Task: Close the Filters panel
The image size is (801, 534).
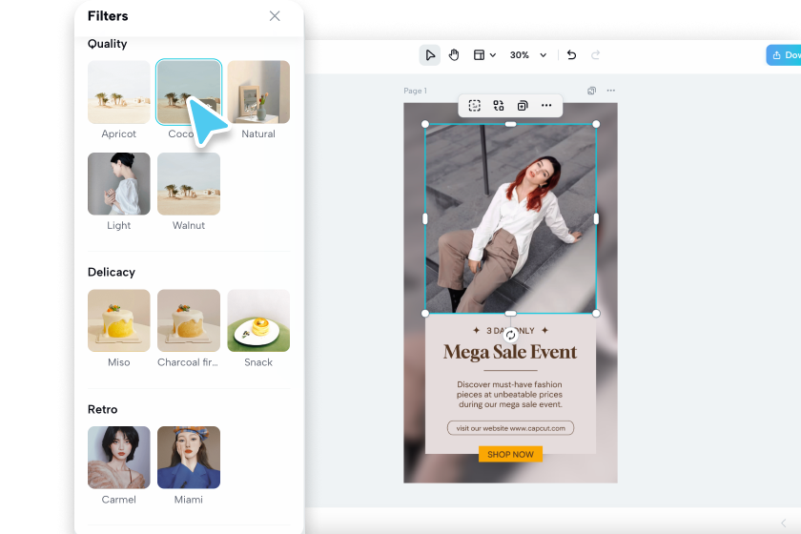Action: click(x=275, y=16)
